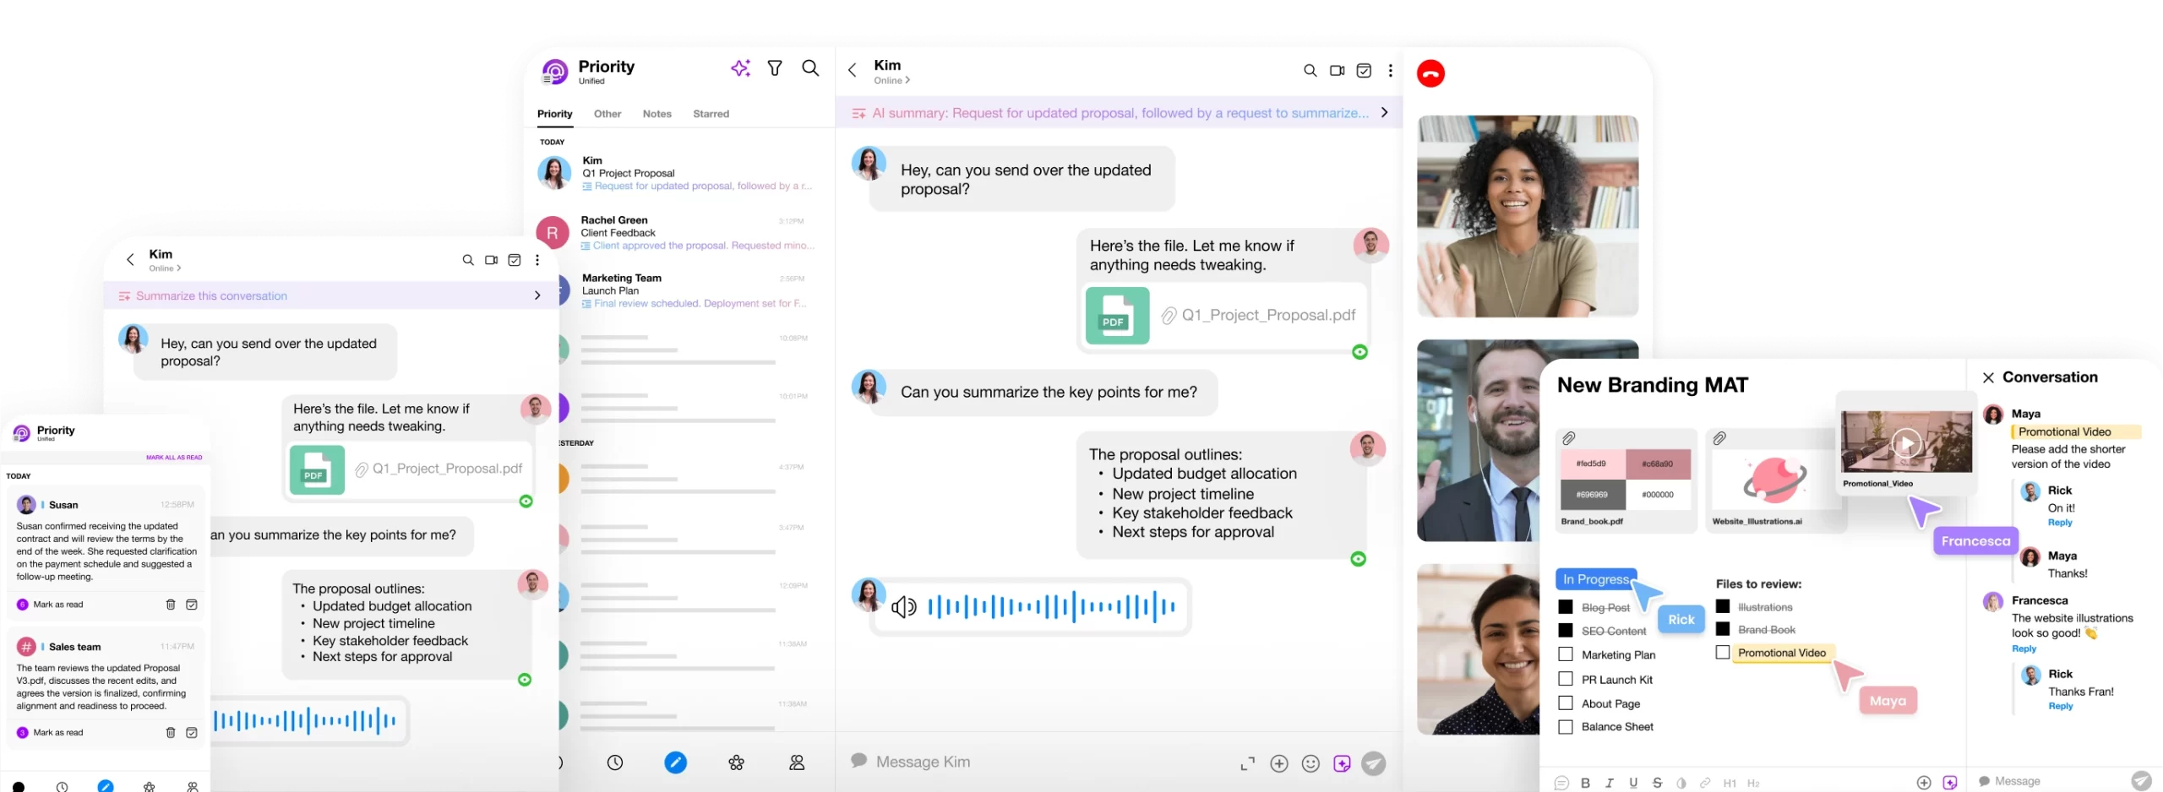Click the AI sparkle icon beside Priority
The height and width of the screenshot is (792, 2163).
740,68
